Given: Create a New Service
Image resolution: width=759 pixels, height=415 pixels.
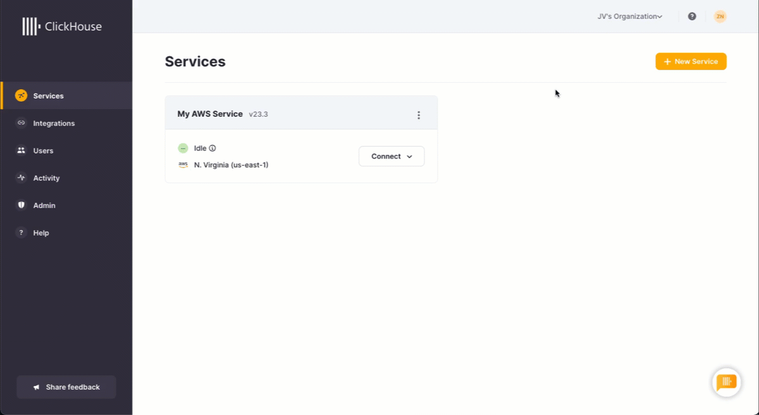Looking at the screenshot, I should point(691,61).
